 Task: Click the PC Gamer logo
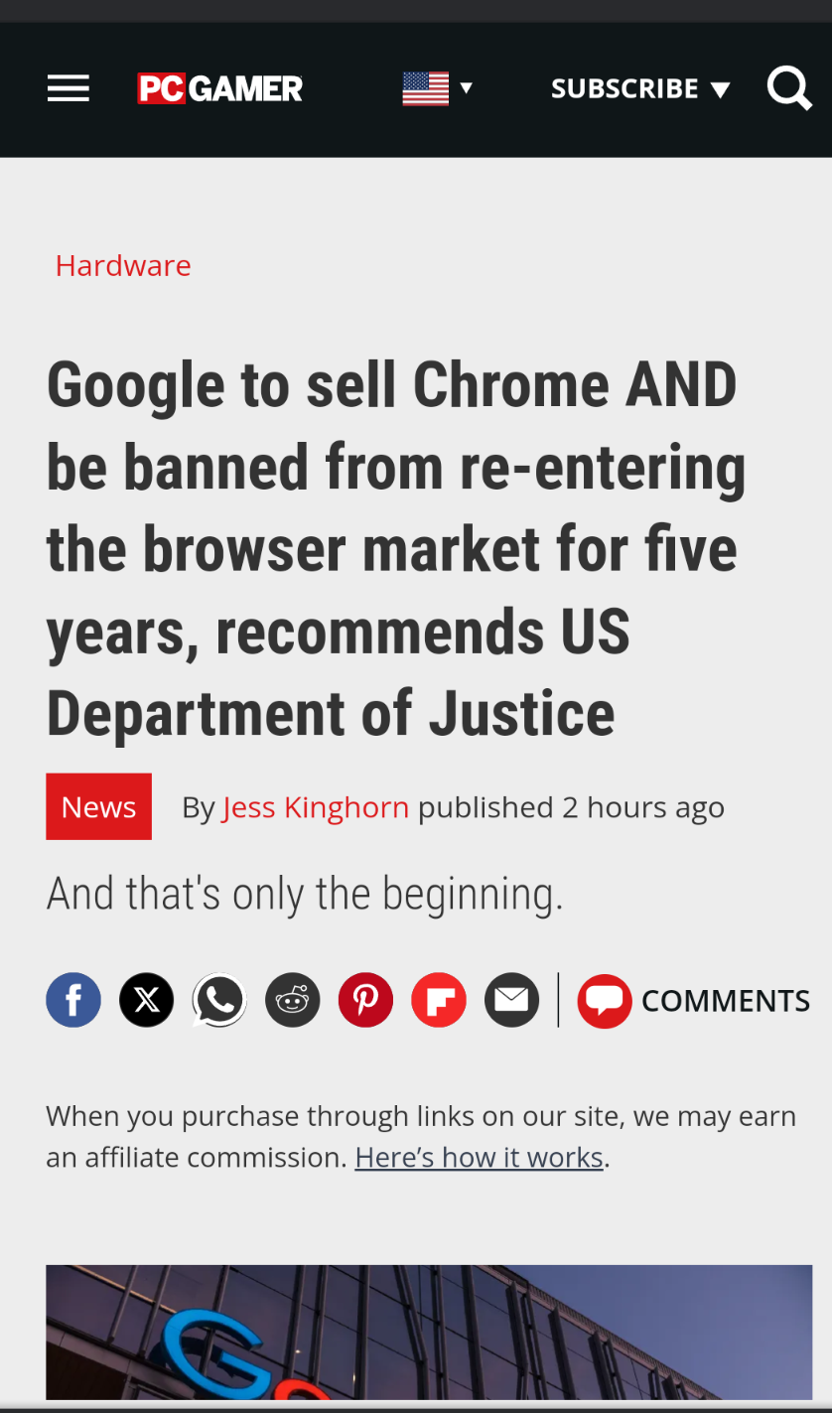pos(219,88)
